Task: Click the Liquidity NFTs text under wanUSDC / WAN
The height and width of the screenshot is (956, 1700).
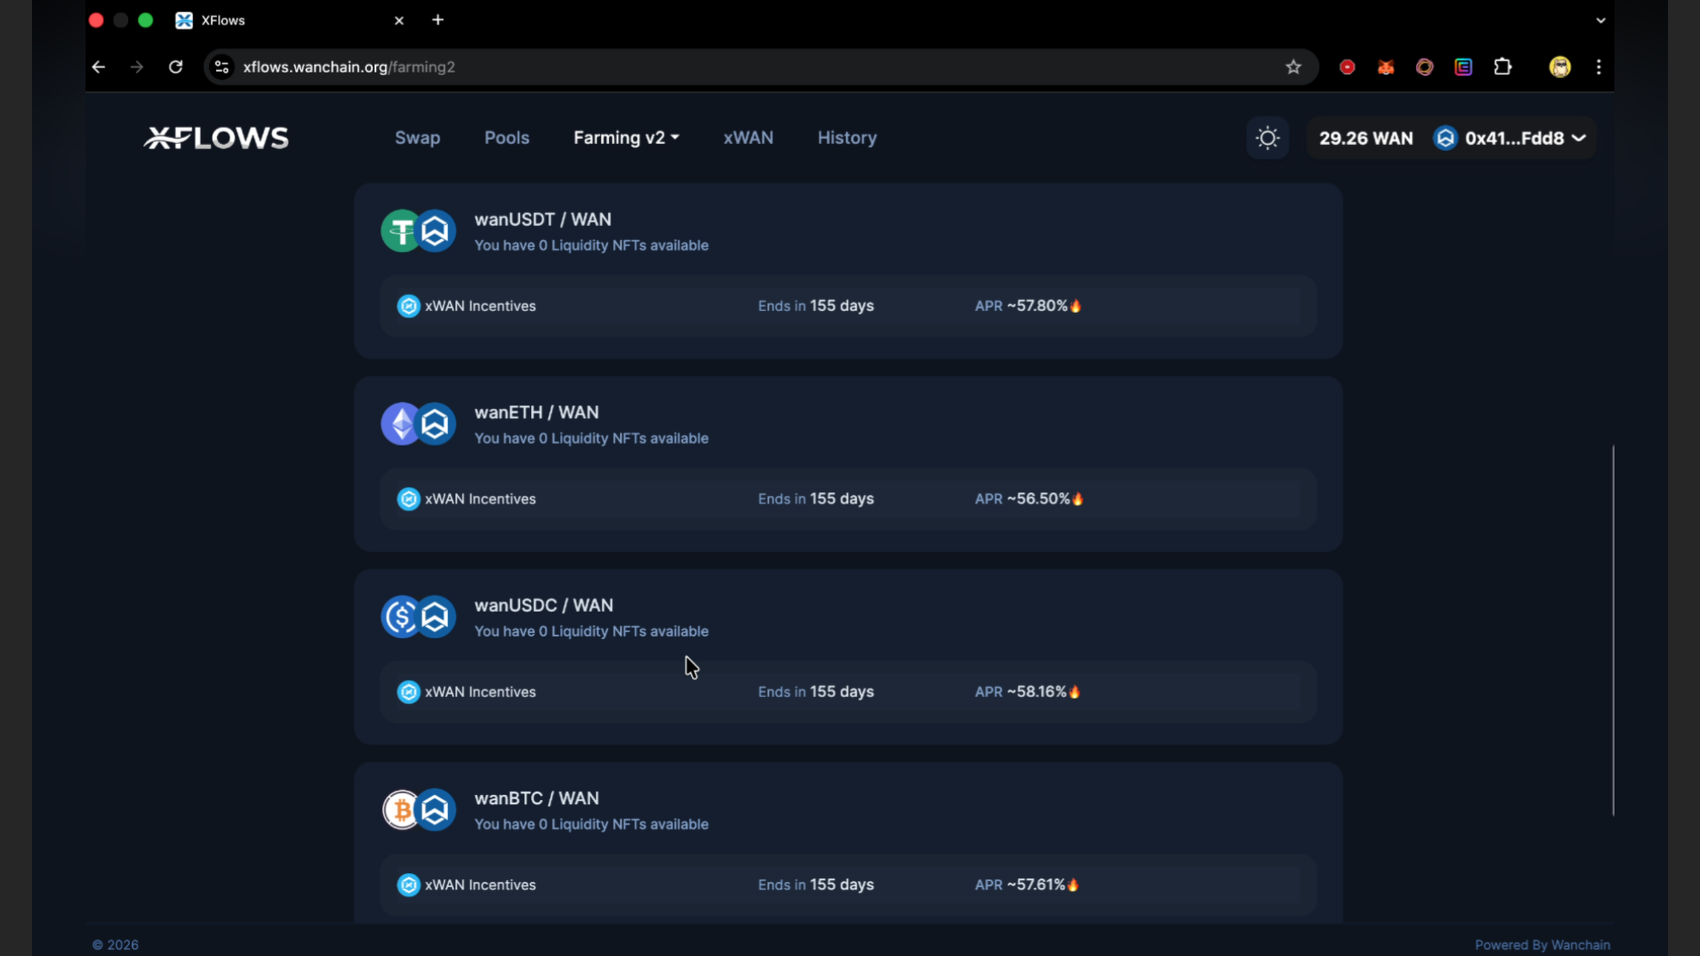Action: click(591, 631)
